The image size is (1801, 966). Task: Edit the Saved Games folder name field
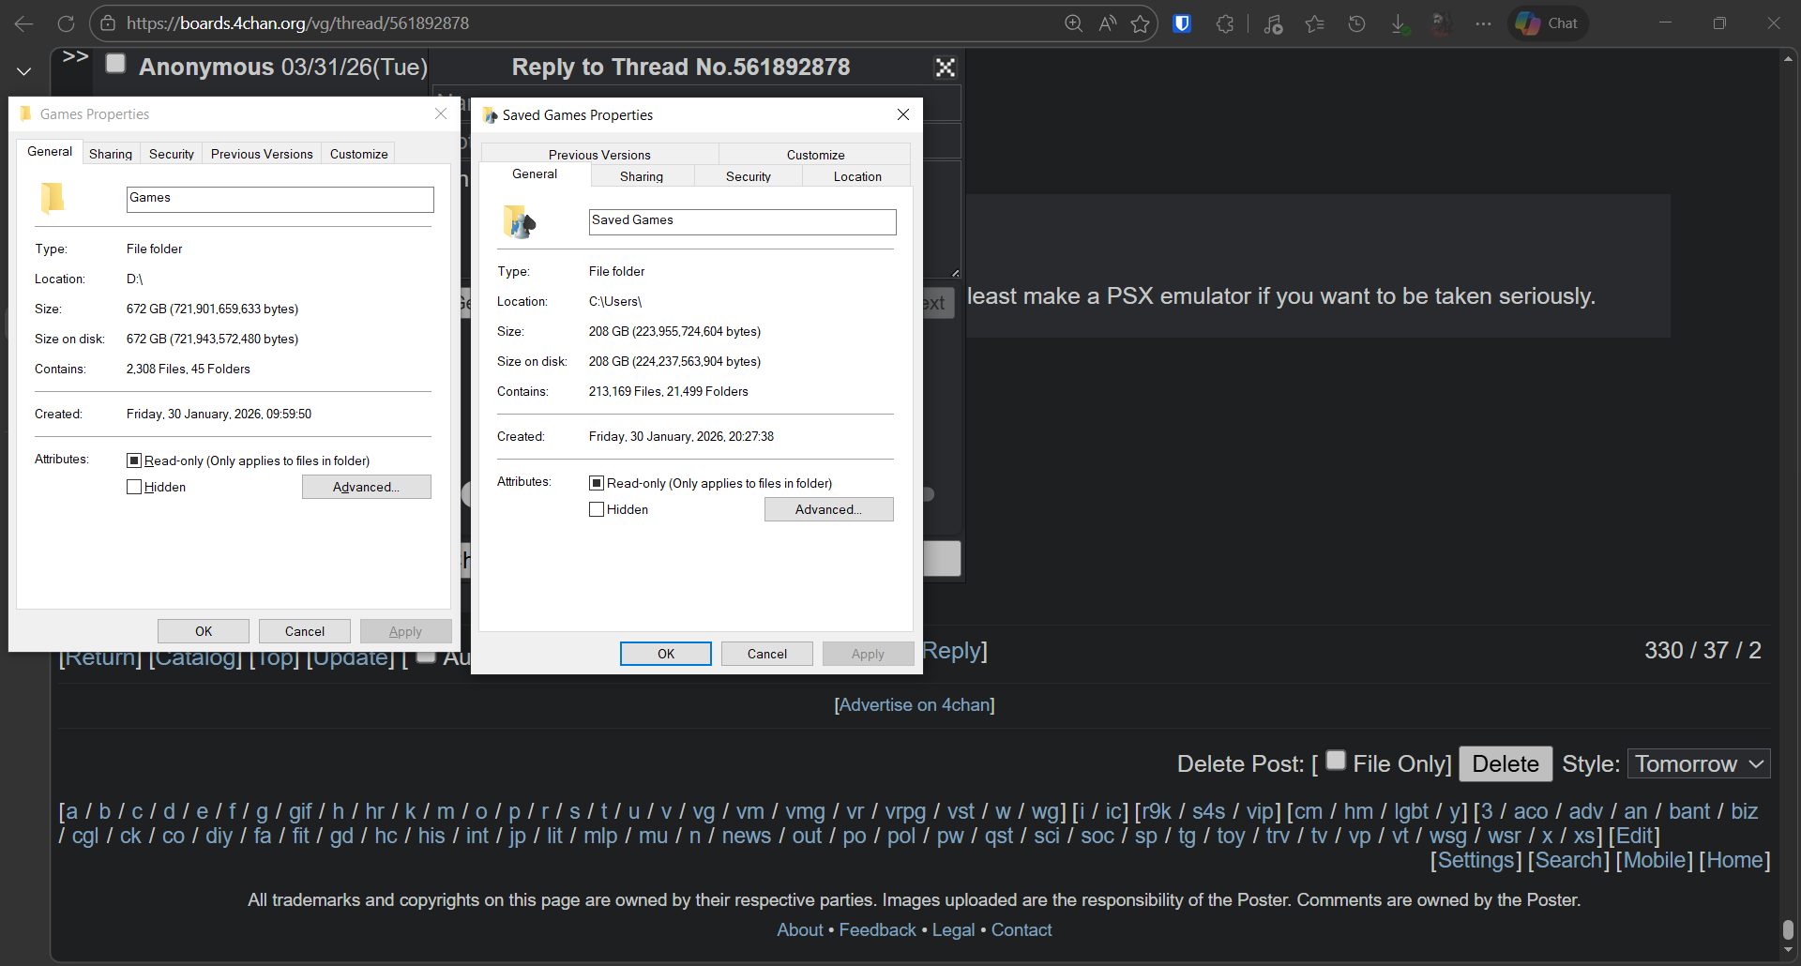[x=743, y=221]
